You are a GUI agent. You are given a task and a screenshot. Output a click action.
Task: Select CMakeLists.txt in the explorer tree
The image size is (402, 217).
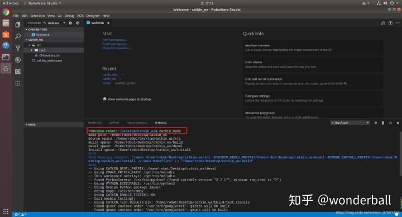point(49,55)
